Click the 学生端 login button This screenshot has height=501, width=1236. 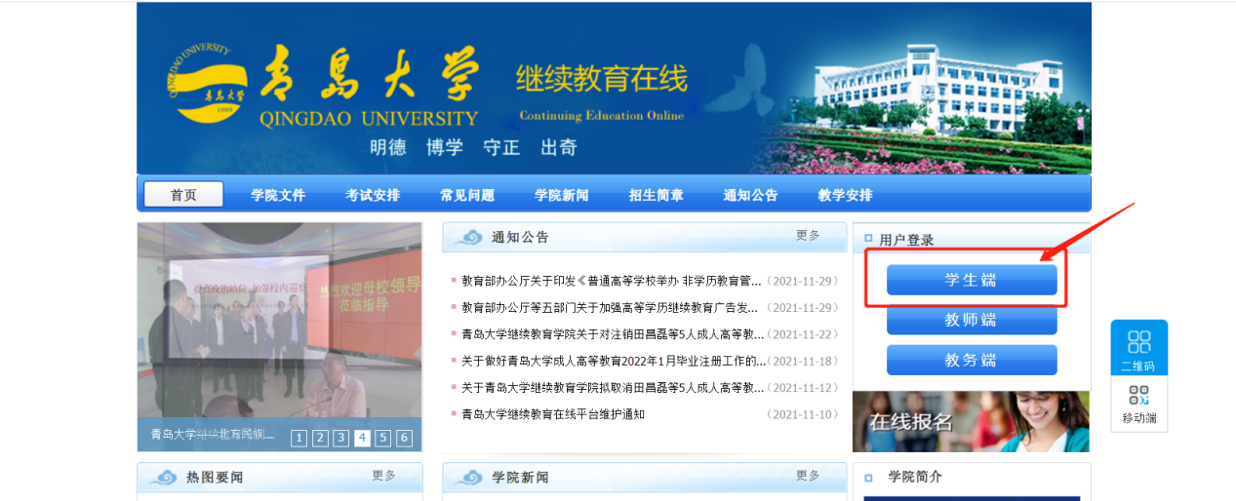pyautogui.click(x=972, y=280)
